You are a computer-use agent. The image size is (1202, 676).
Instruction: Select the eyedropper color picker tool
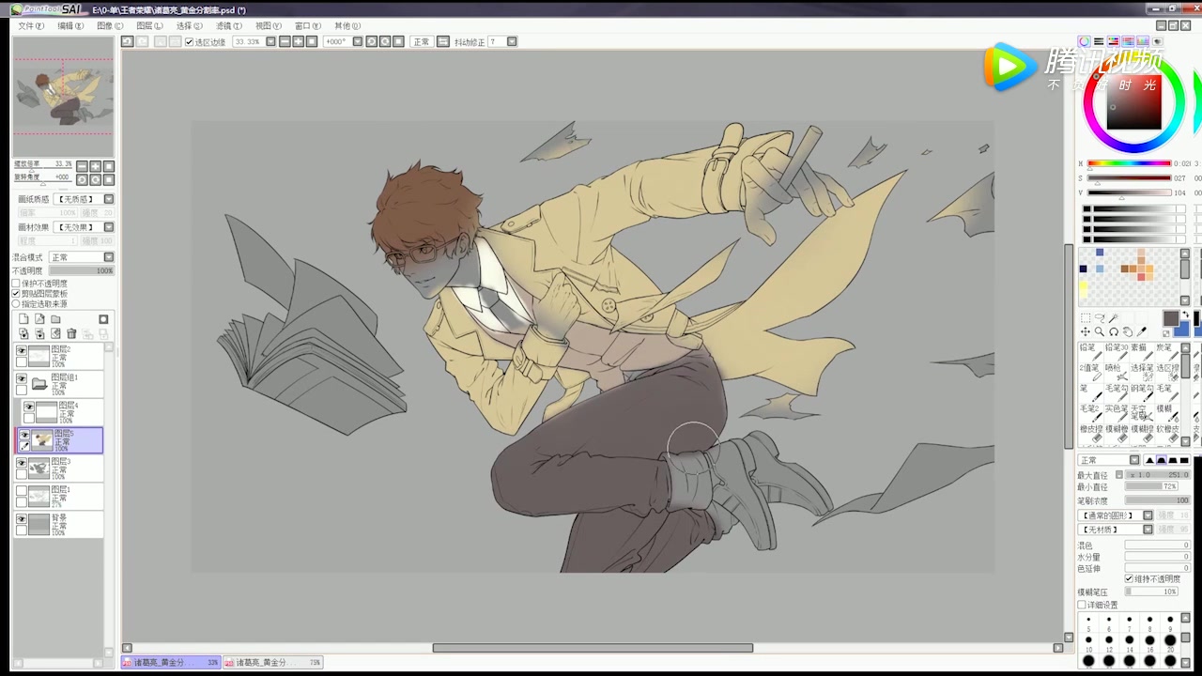1142,332
